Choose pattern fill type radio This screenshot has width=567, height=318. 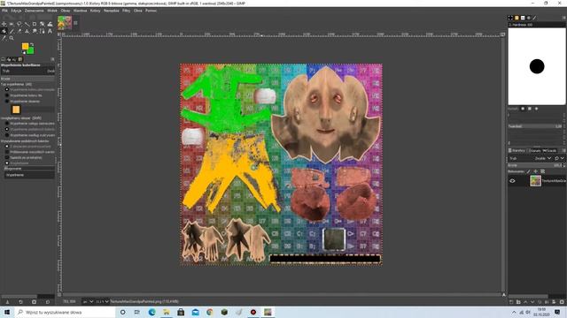coord(7,102)
